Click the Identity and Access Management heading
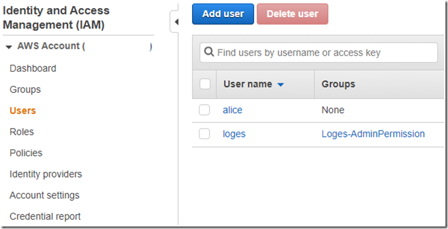The image size is (448, 229). [x=56, y=18]
